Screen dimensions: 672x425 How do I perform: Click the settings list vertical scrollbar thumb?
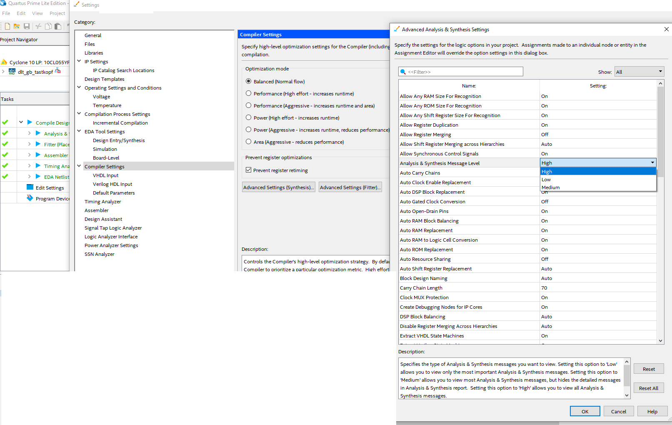(x=660, y=131)
